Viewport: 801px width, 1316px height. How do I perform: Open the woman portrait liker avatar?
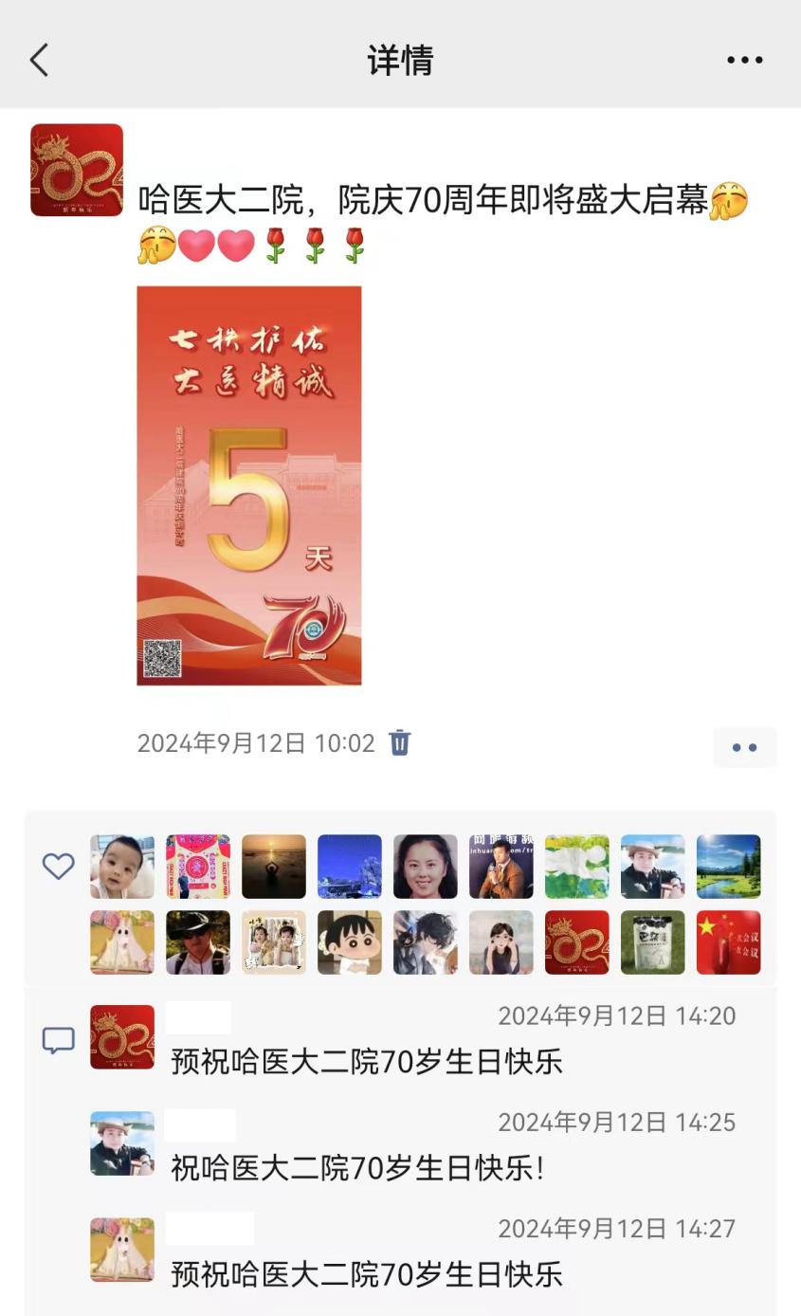point(426,867)
